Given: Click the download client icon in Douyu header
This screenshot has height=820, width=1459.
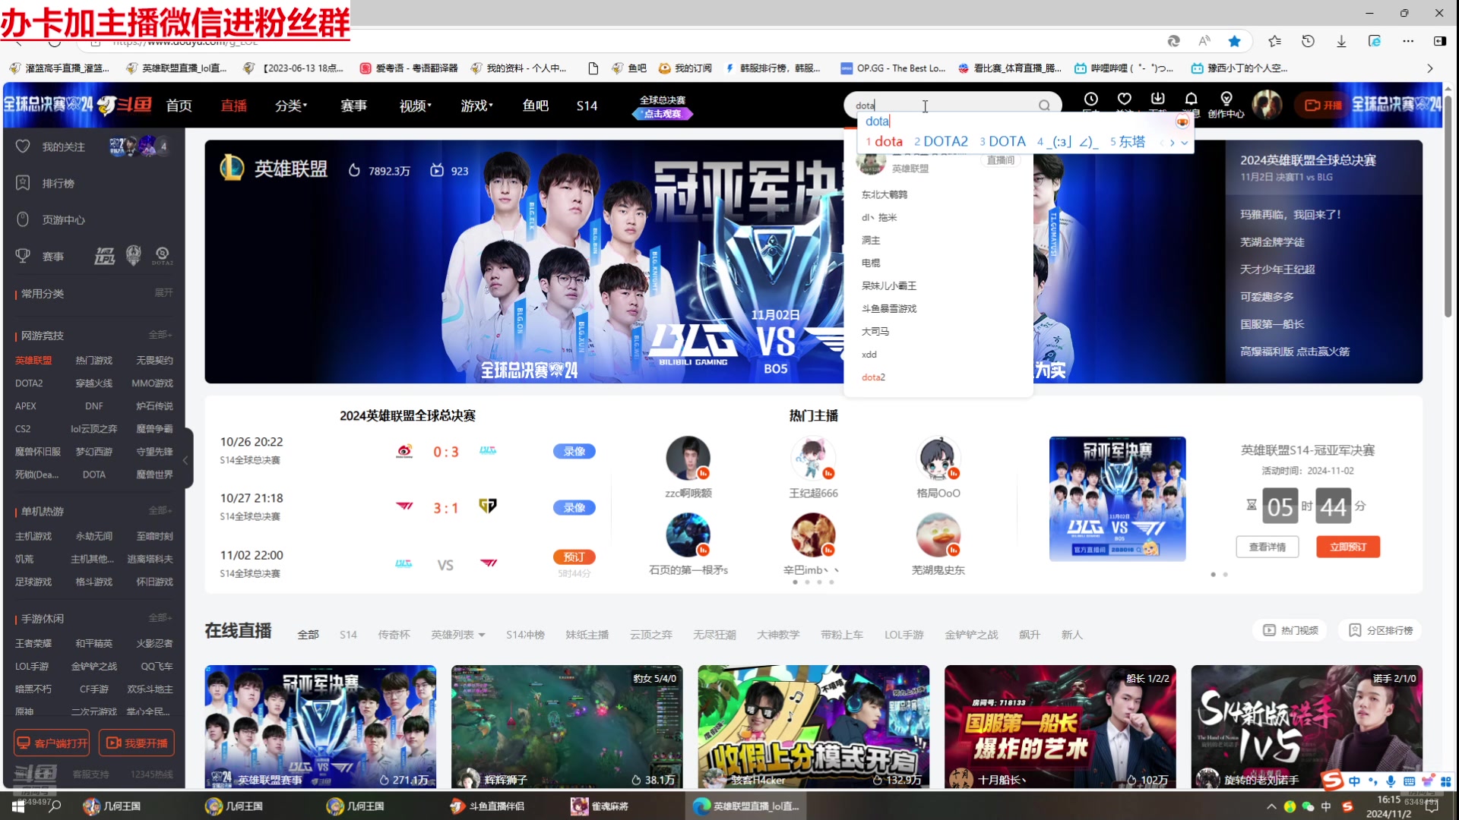Looking at the screenshot, I should [x=1157, y=99].
